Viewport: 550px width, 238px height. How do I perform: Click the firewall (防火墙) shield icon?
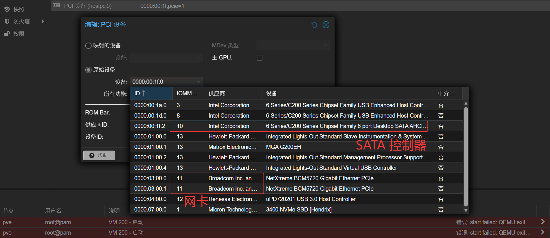click(7, 21)
